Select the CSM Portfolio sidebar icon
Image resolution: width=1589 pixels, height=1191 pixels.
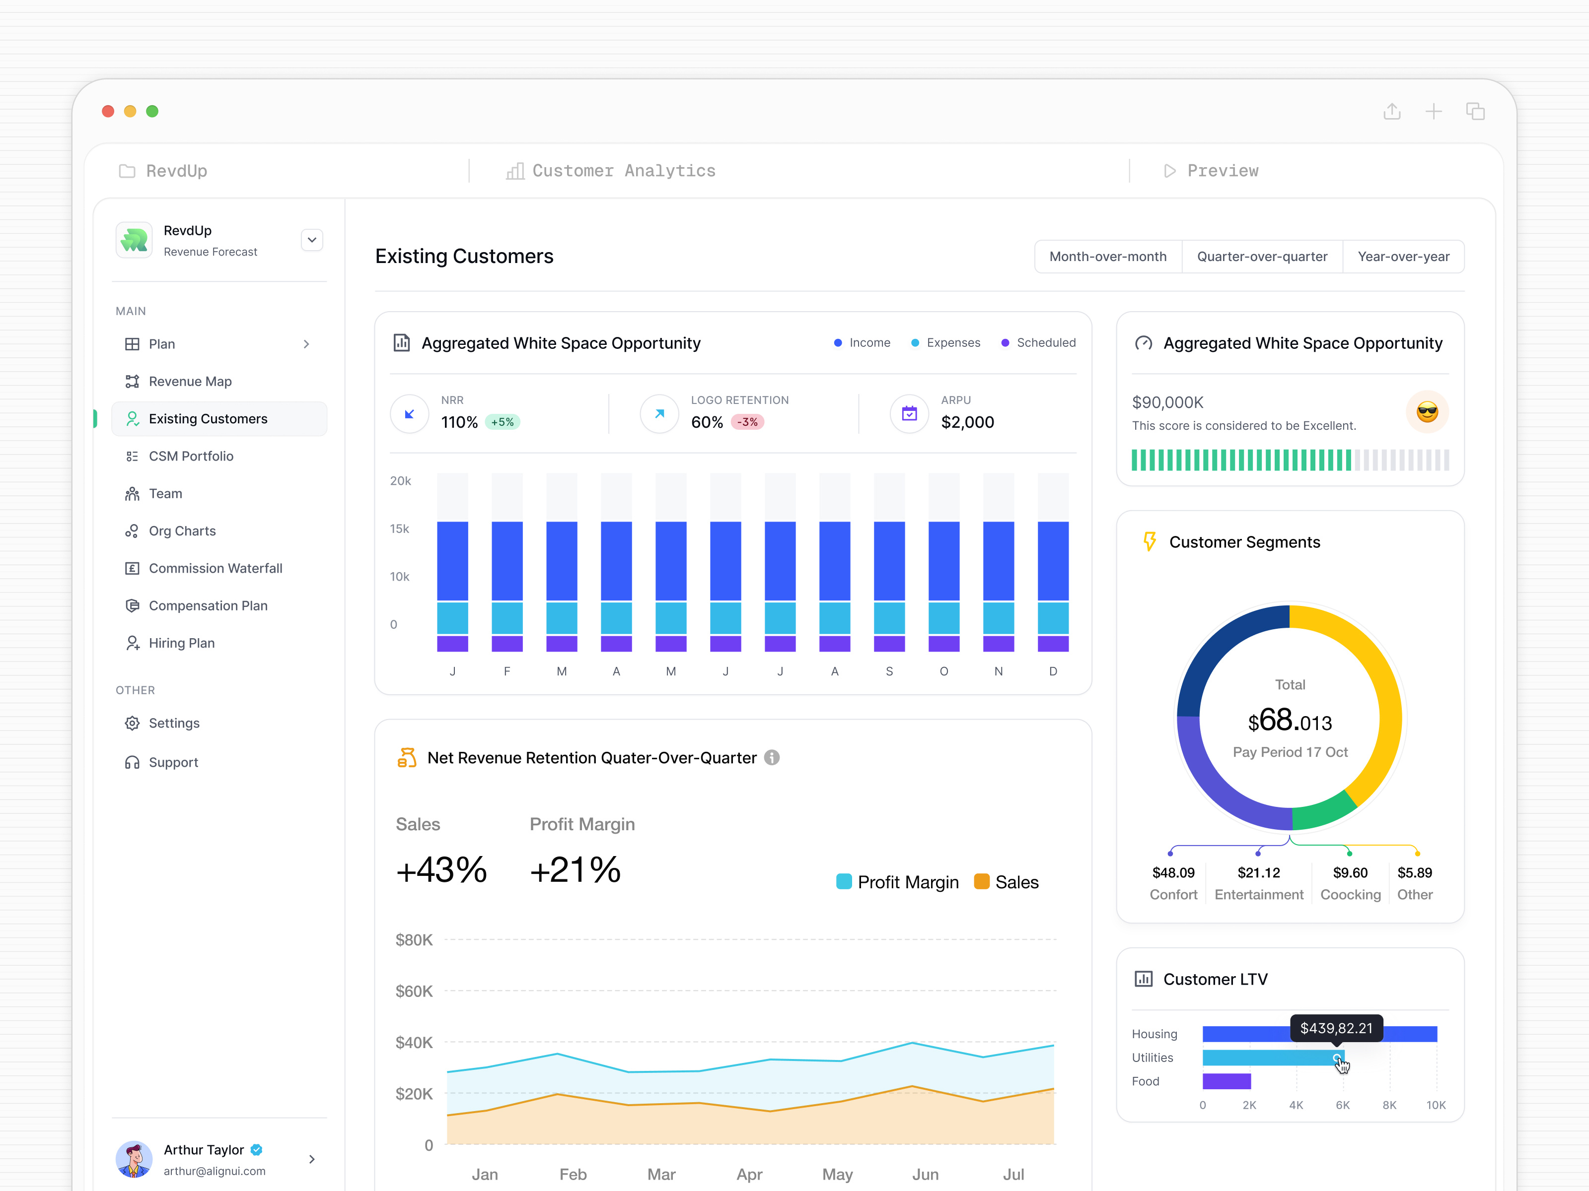click(x=133, y=456)
